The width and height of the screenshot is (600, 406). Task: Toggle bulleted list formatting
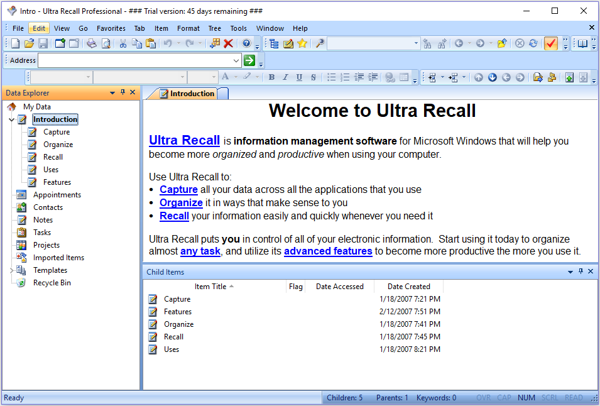point(331,77)
